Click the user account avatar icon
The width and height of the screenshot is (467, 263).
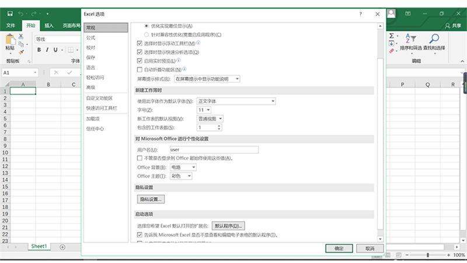pyautogui.click(x=391, y=13)
